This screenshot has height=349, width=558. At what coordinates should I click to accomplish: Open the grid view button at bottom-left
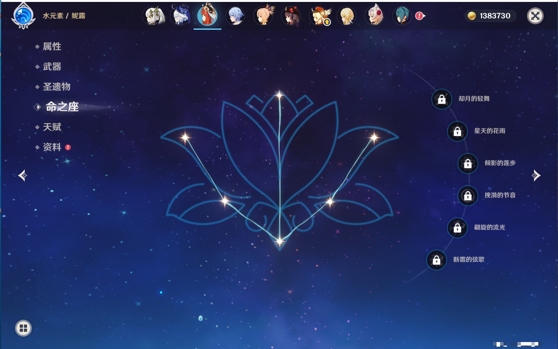(x=23, y=328)
